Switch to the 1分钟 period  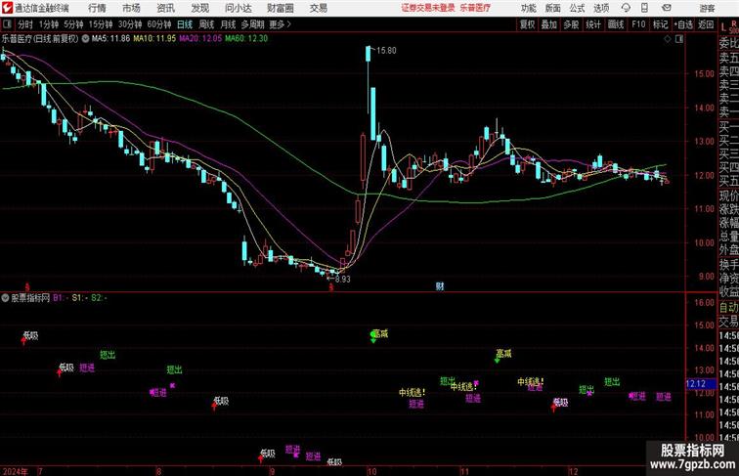[x=48, y=24]
